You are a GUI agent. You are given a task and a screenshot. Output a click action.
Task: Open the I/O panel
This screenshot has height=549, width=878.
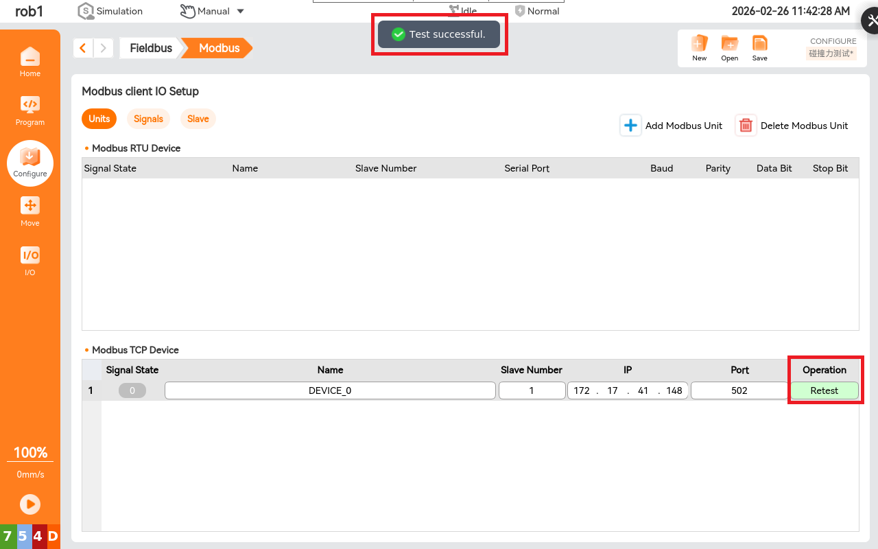(x=29, y=260)
